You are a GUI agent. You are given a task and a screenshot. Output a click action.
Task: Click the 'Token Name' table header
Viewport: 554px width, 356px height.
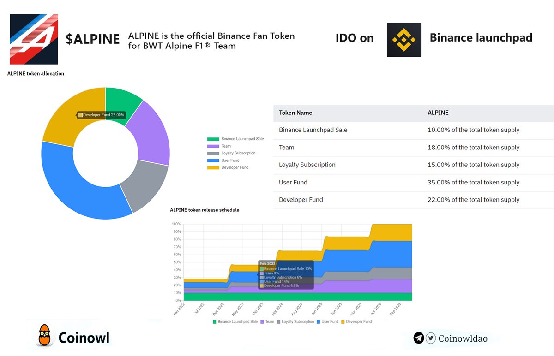click(295, 113)
